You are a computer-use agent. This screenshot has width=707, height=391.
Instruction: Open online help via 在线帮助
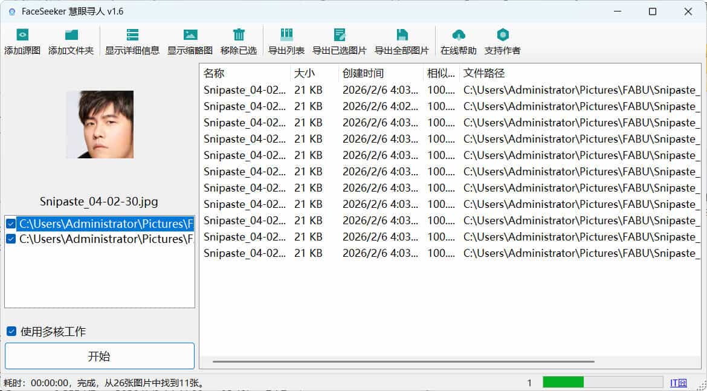458,40
